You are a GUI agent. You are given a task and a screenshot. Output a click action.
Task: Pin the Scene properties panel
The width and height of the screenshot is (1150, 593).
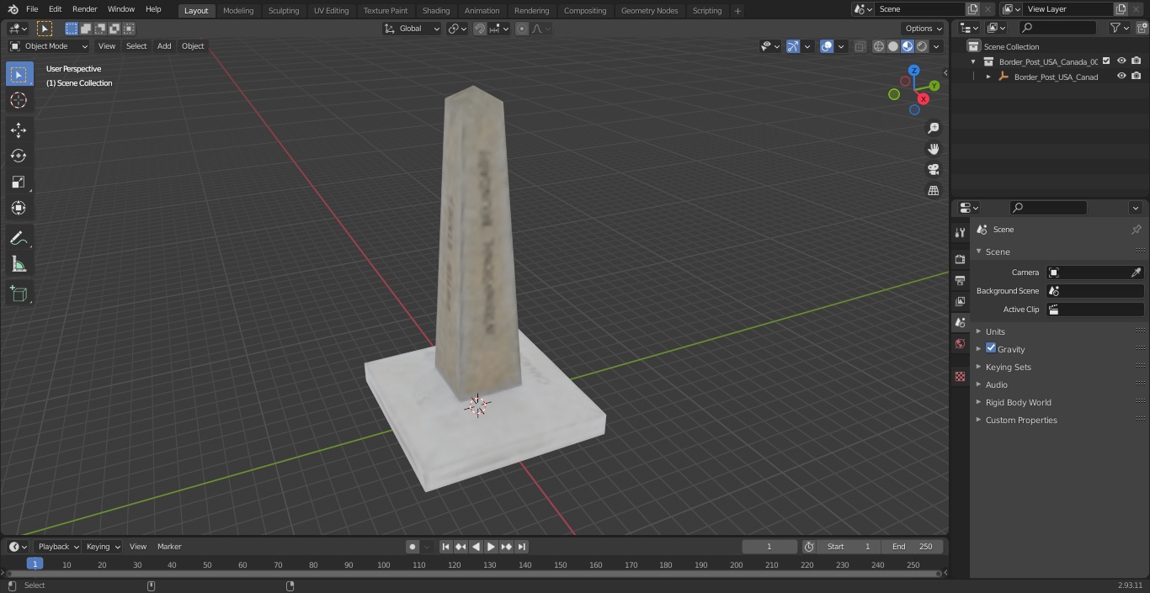tap(1136, 230)
